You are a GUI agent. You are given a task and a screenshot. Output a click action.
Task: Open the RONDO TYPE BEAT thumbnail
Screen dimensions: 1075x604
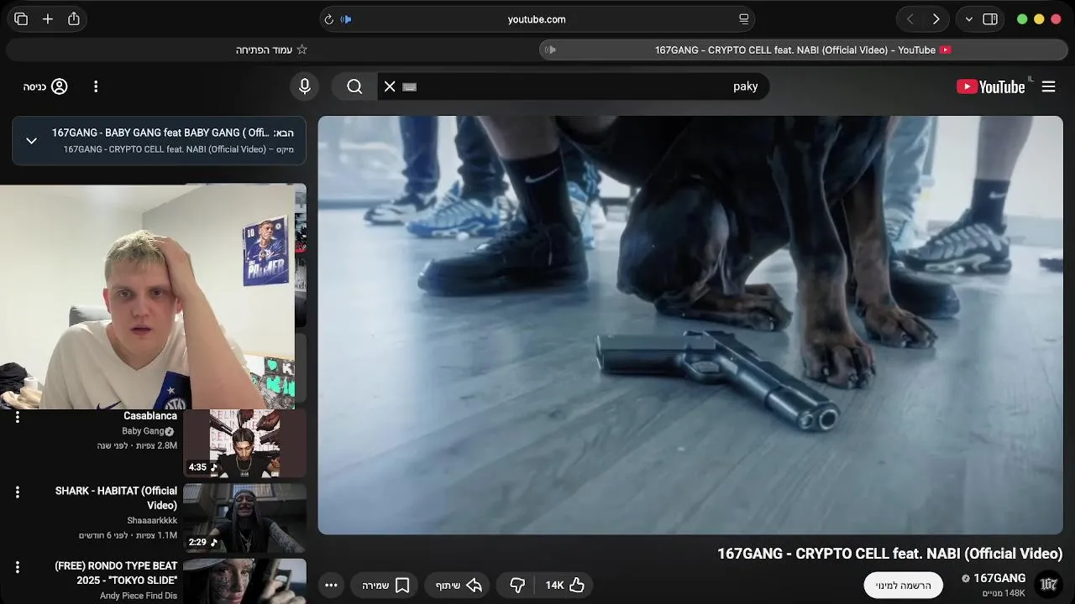coord(244,581)
